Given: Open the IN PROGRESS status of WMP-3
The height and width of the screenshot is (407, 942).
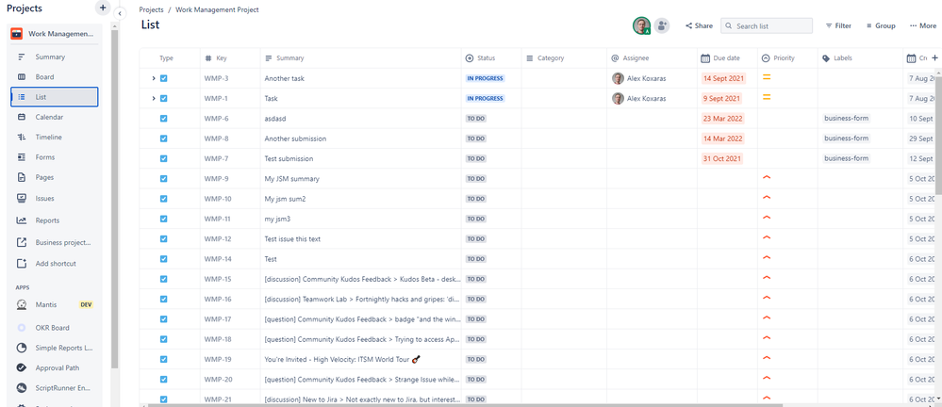Looking at the screenshot, I should click(486, 78).
